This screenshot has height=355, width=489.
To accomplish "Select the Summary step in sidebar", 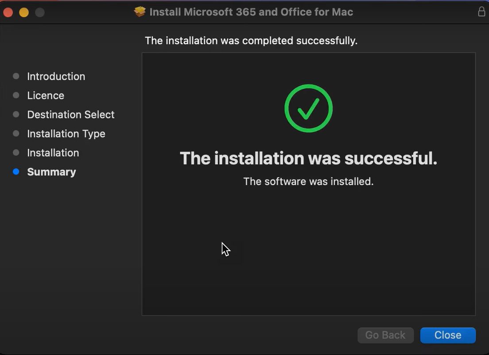I will click(x=51, y=172).
